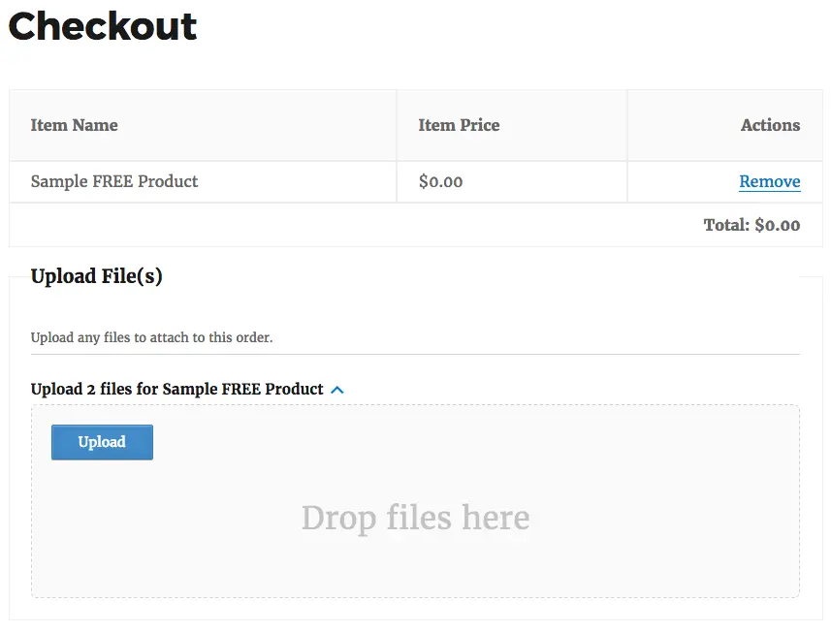This screenshot has width=831, height=633.
Task: Click the Actions column header
Action: point(770,125)
